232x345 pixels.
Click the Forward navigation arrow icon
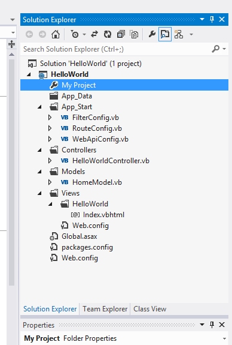(42, 34)
